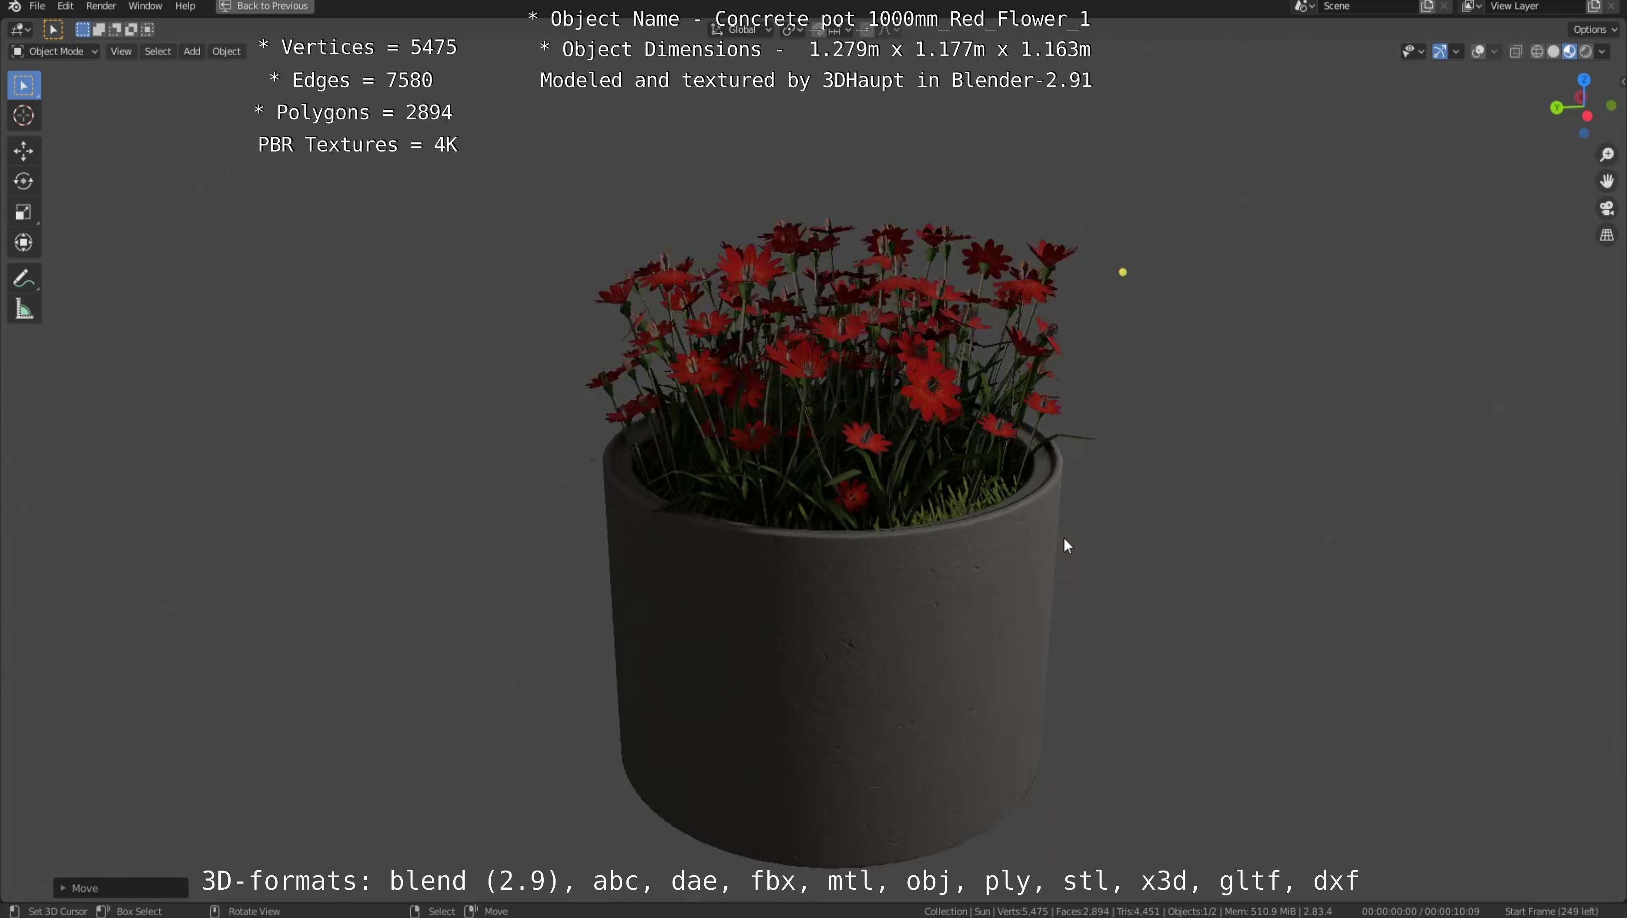This screenshot has width=1627, height=918.
Task: Open the Object Mode dropdown
Action: 54,52
